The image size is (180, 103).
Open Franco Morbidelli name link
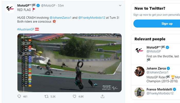coord(159,89)
